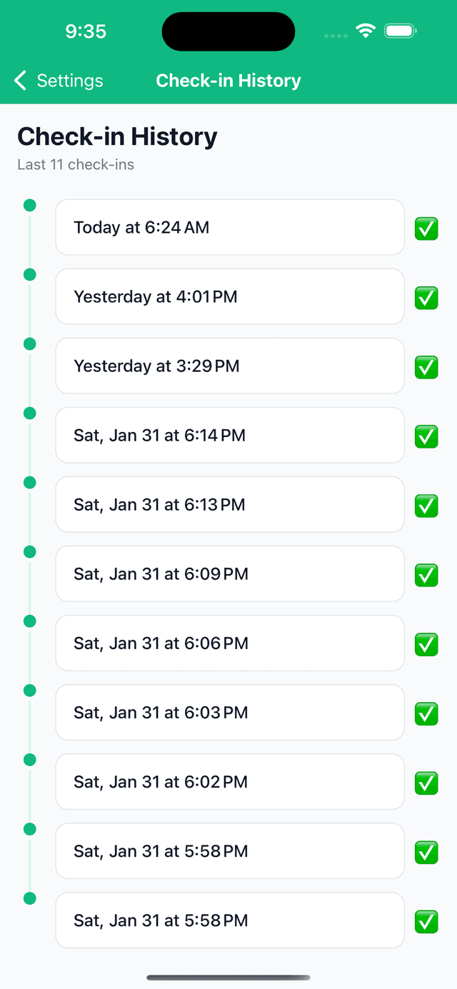This screenshot has height=989, width=457.
Task: Tap the check icon next to 6:09 PM entry
Action: tap(426, 576)
